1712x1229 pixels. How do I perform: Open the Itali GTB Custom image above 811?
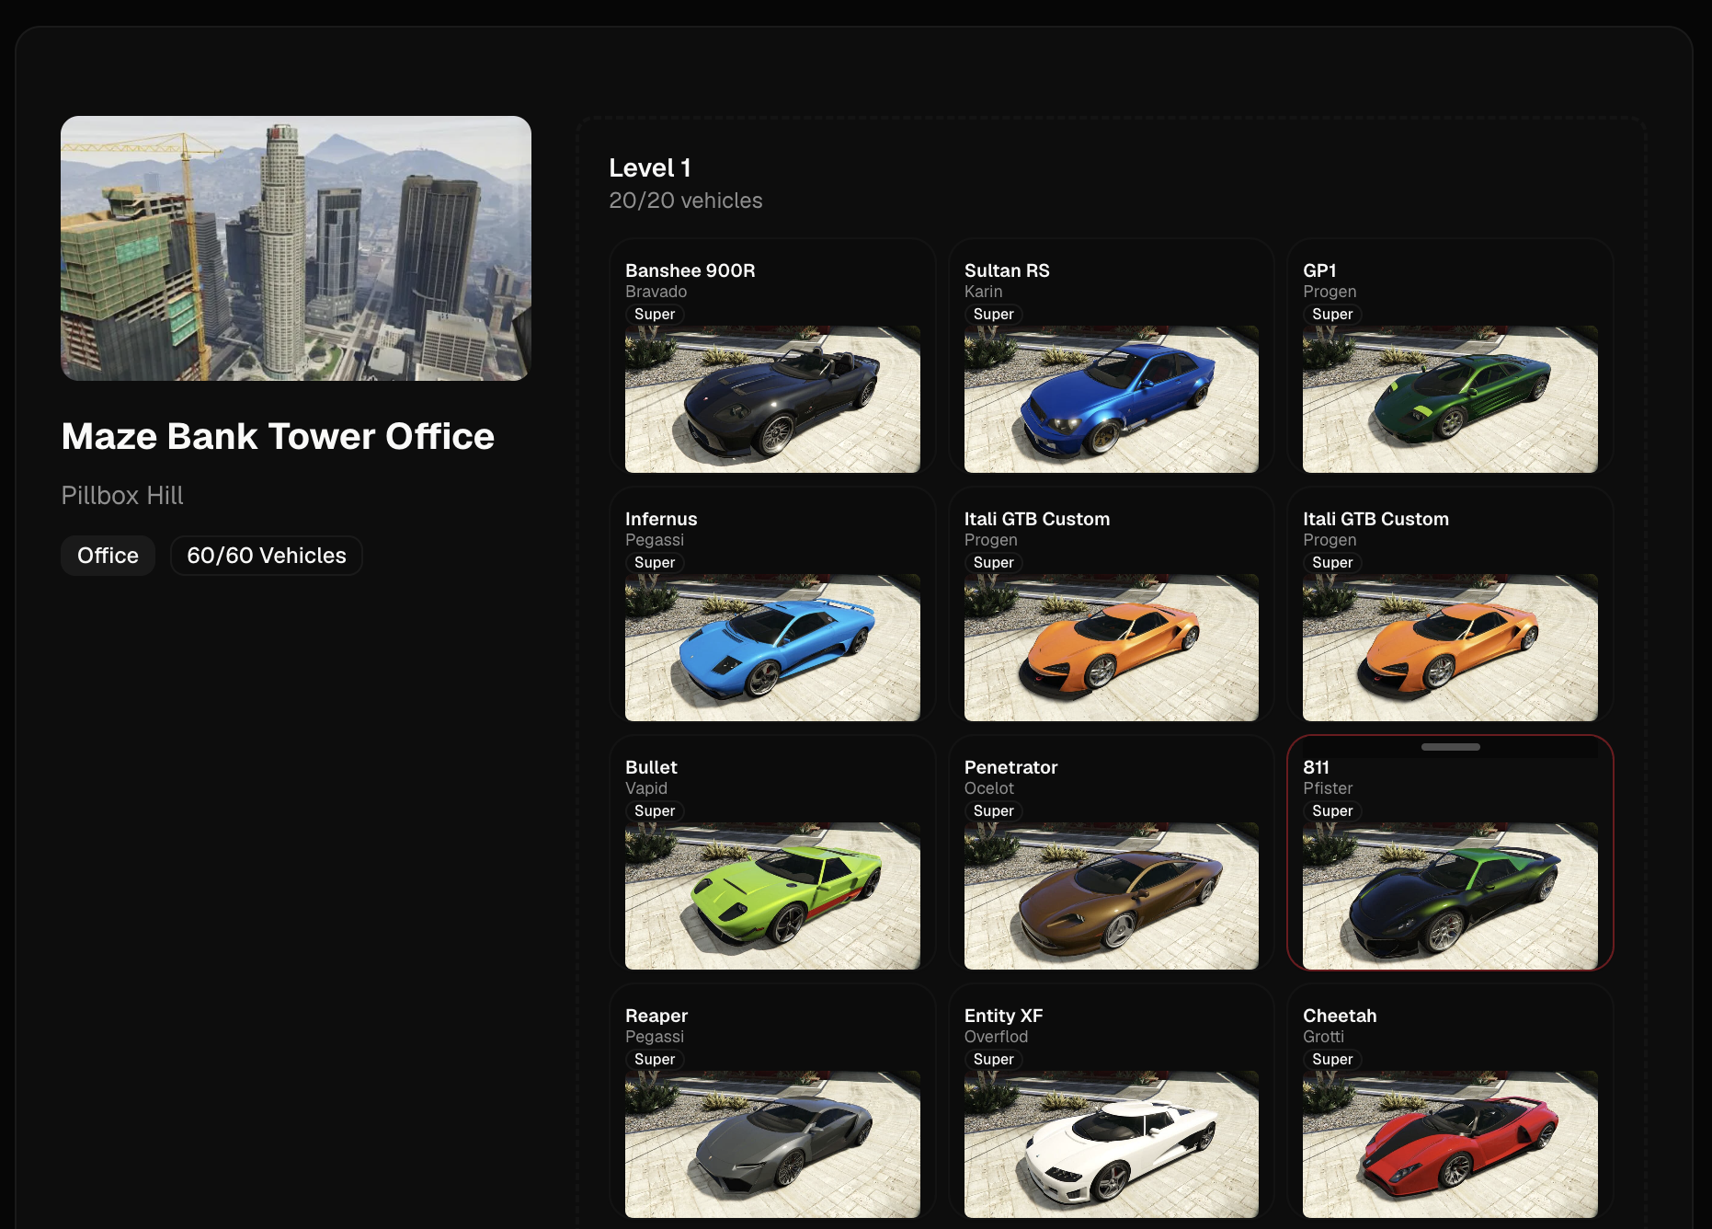tap(1450, 648)
